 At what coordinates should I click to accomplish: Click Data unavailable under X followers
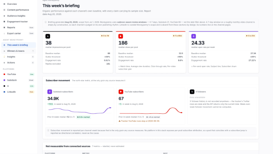(x=197, y=98)
